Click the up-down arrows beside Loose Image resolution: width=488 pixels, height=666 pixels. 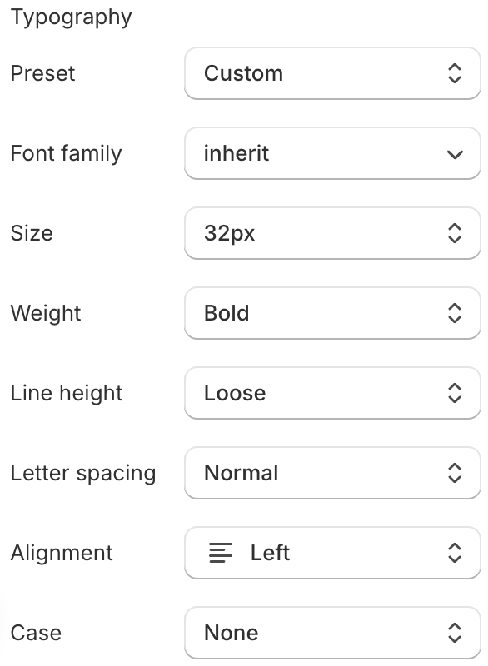(455, 393)
